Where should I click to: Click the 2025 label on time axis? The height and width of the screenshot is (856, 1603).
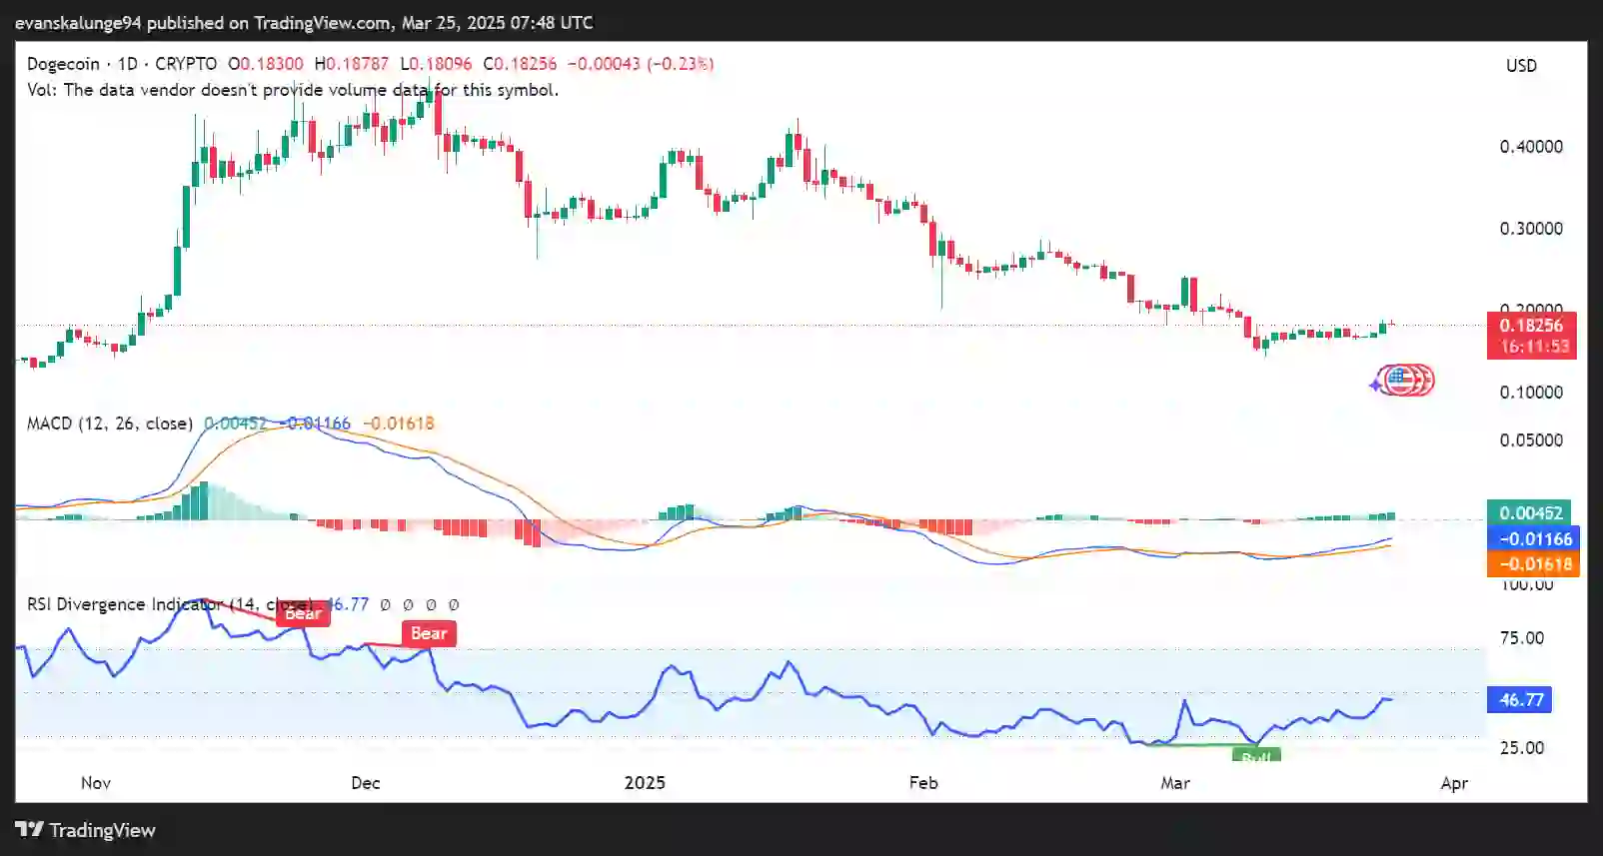(645, 783)
